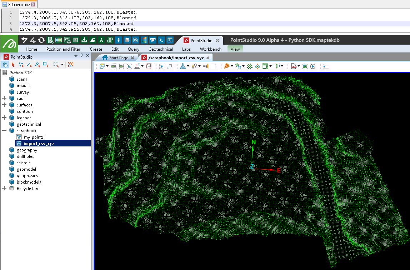410x270 pixels.
Task: Click the blue 3D cube quick icon
Action: coord(127,40)
